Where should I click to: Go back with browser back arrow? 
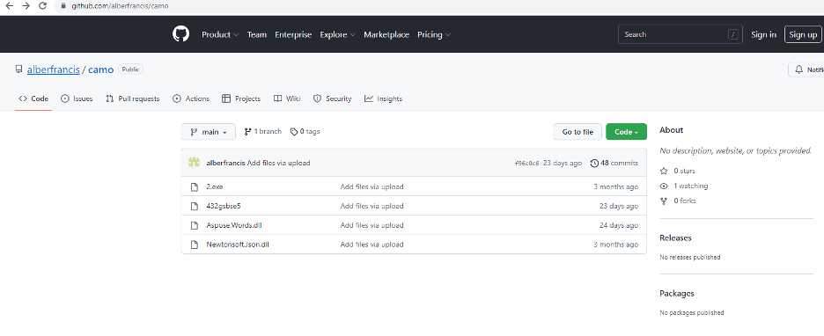[9, 6]
